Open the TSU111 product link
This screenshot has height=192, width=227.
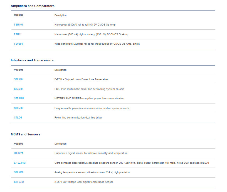18,34
